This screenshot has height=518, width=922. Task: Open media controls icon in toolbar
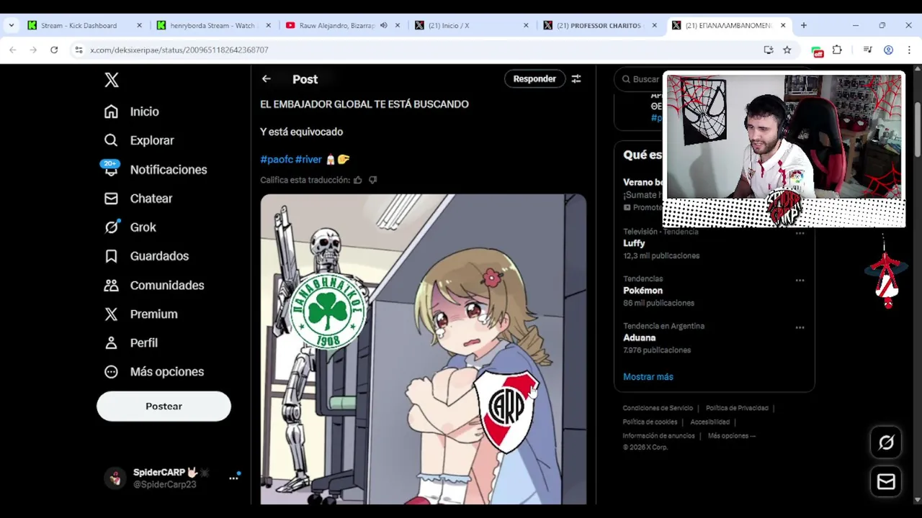[x=867, y=50]
